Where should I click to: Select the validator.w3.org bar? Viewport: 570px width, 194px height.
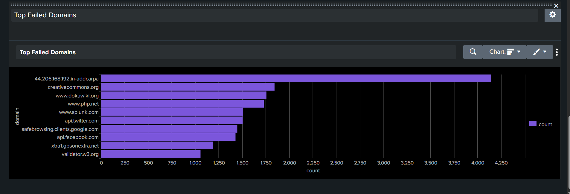tap(151, 154)
